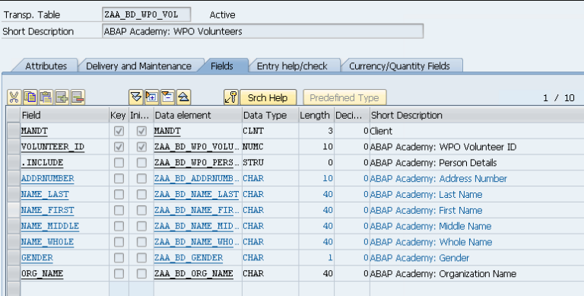Switch to the Attributes tab

click(46, 66)
